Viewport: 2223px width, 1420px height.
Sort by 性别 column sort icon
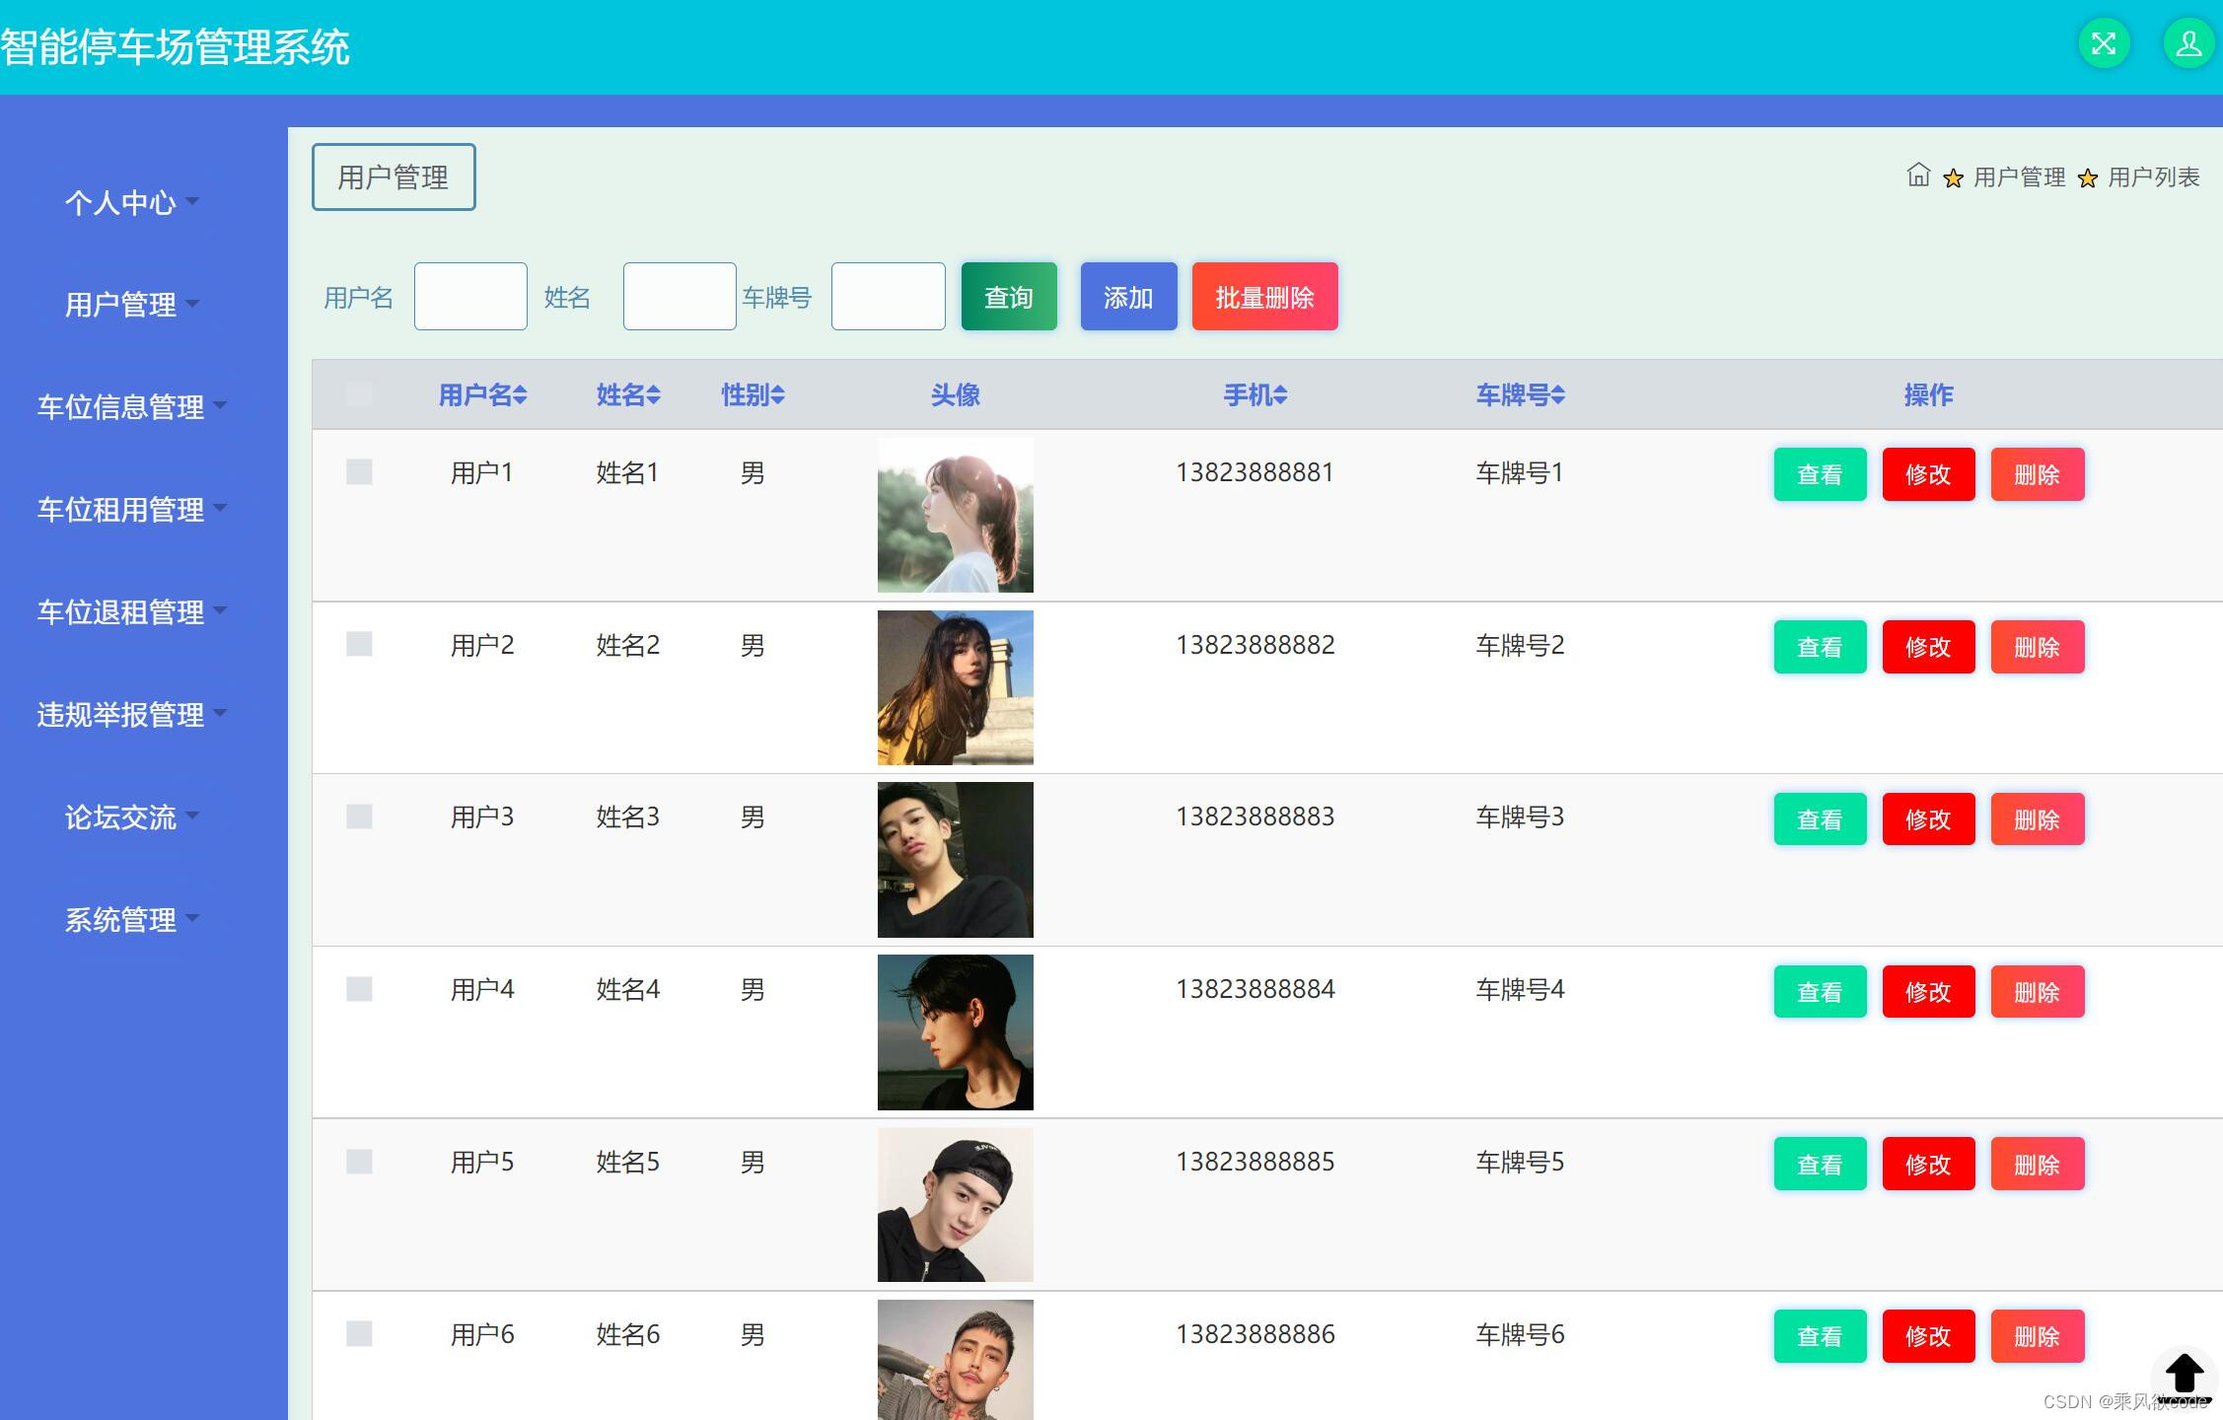(x=778, y=395)
